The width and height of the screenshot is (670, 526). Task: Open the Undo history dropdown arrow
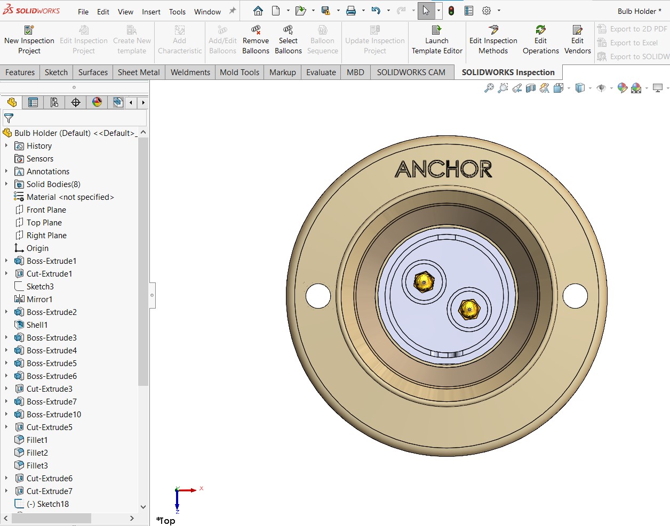[x=388, y=11]
